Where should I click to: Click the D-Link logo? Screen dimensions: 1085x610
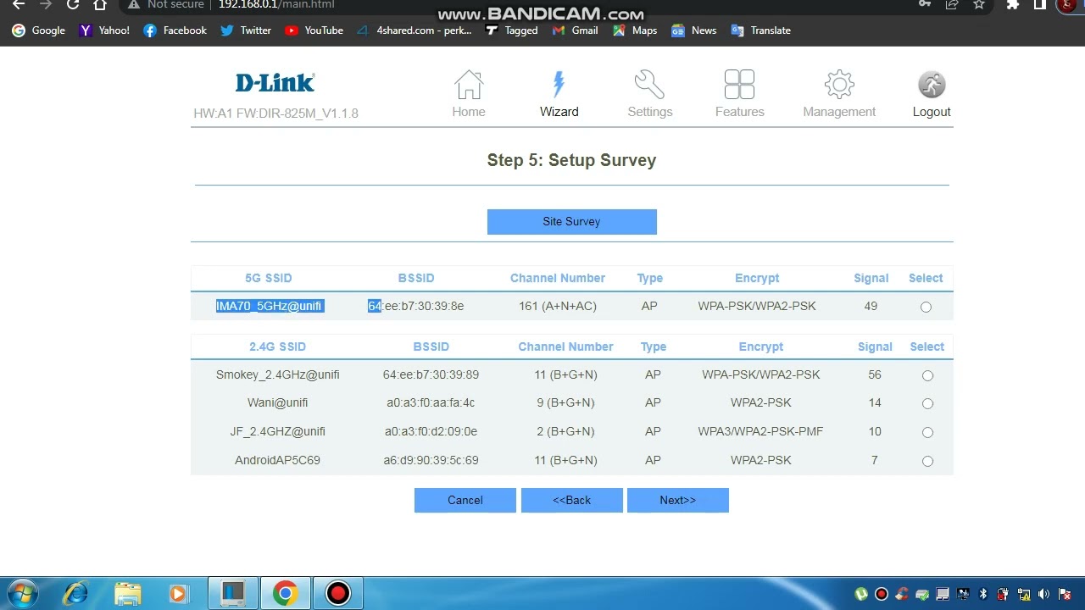click(275, 83)
